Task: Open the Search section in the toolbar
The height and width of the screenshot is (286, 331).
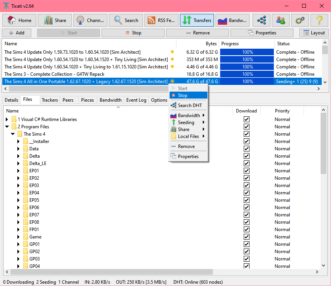Action: (x=126, y=20)
